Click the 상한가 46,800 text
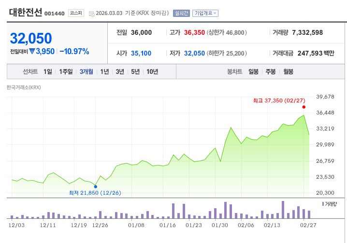The image size is (347, 243). [x=227, y=33]
